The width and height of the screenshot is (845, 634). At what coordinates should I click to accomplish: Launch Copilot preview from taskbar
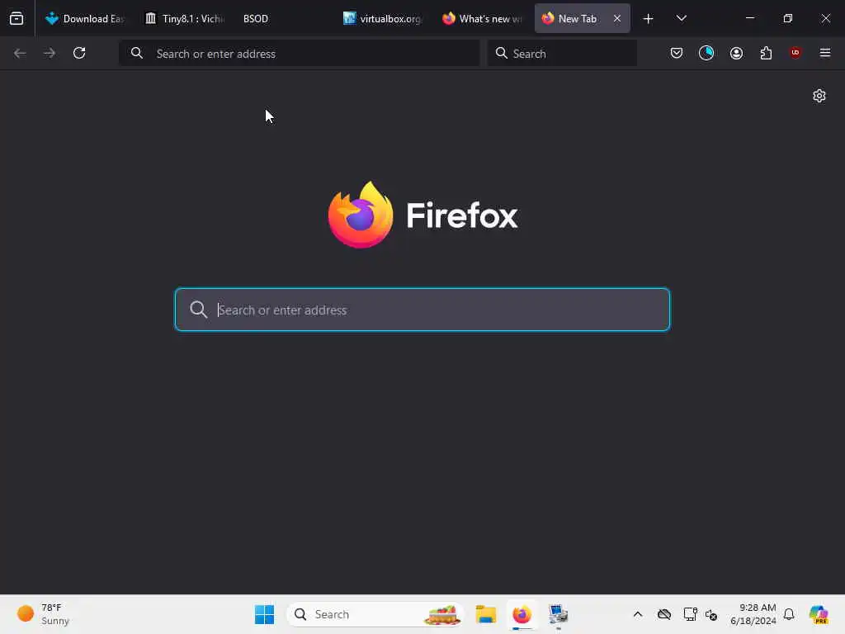(819, 614)
